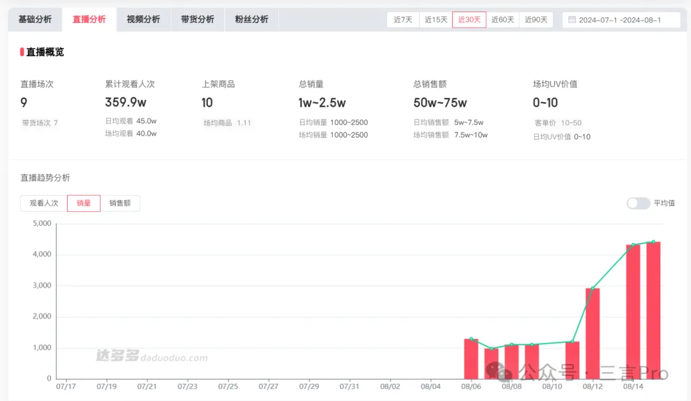The image size is (691, 401).
Task: Click the tallest sales bar after 08/14
Action: tap(653, 310)
